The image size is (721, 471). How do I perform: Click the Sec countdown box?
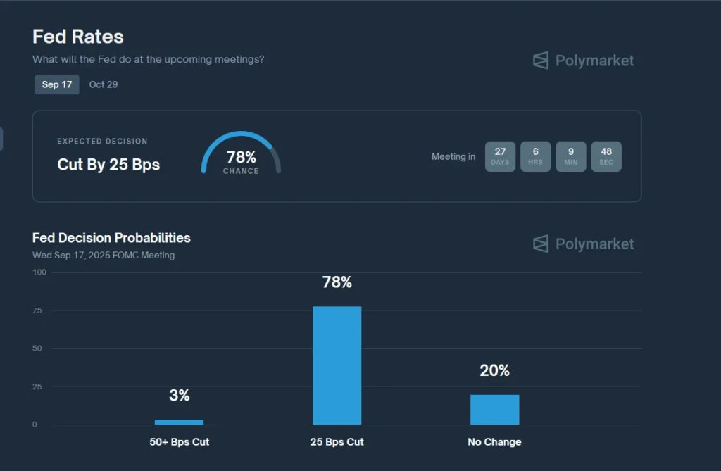(606, 156)
